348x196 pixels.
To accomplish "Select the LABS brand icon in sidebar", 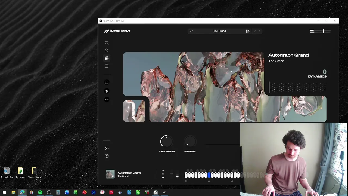I will click(107, 99).
